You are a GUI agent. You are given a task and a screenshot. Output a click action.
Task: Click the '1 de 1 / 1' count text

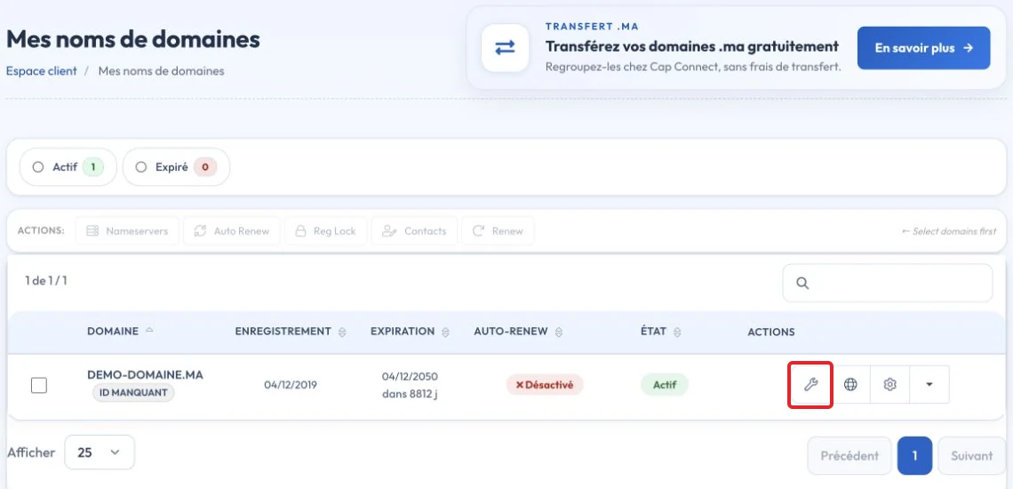(46, 281)
